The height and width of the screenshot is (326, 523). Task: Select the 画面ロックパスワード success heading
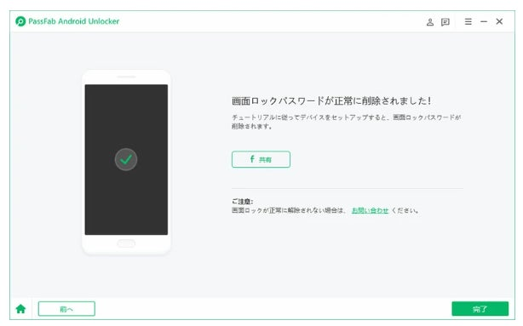pyautogui.click(x=331, y=101)
